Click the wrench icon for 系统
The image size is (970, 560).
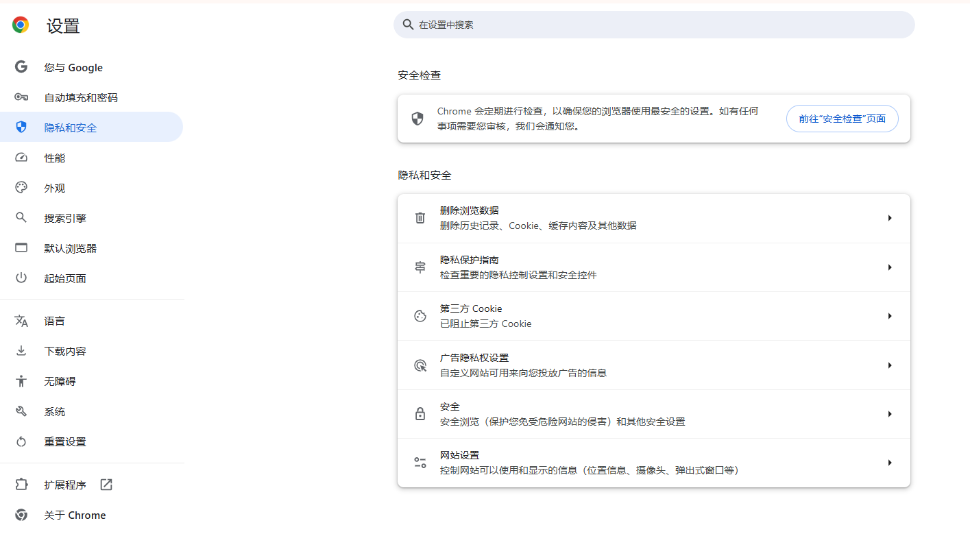pos(21,411)
